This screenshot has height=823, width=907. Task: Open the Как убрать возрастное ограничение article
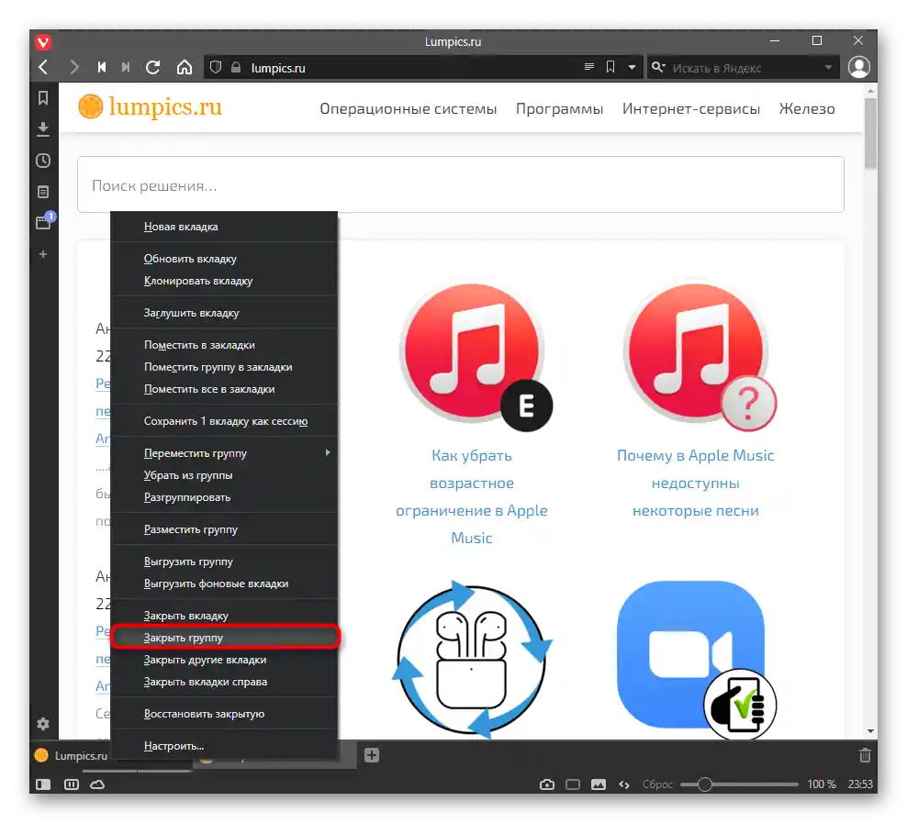[x=472, y=496]
